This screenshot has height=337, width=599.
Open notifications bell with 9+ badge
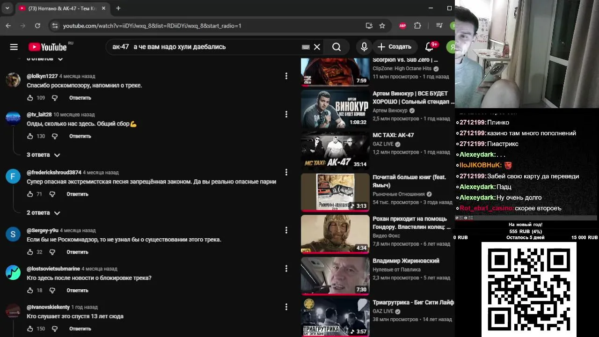[429, 47]
